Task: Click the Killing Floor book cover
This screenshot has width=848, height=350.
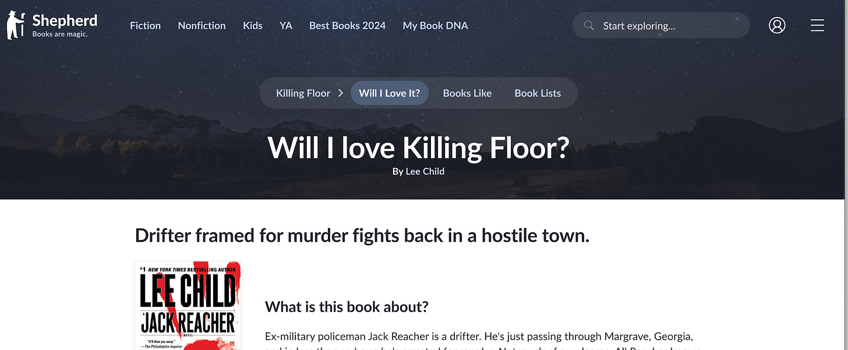Action: coord(188,306)
